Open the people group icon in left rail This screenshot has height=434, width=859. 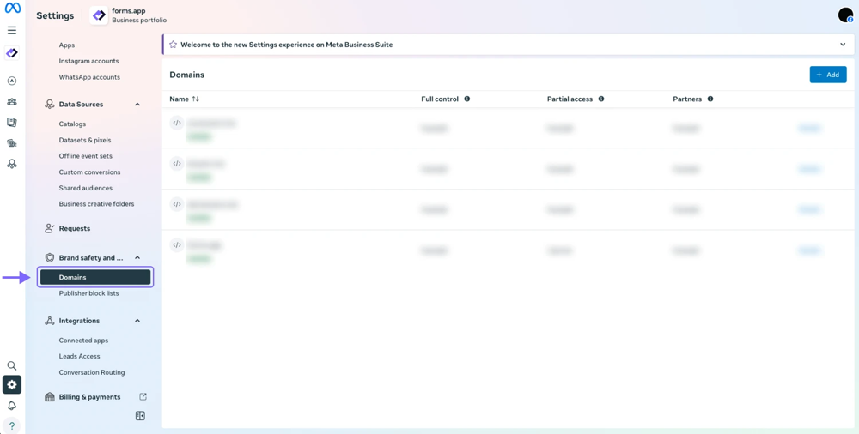[x=12, y=102]
